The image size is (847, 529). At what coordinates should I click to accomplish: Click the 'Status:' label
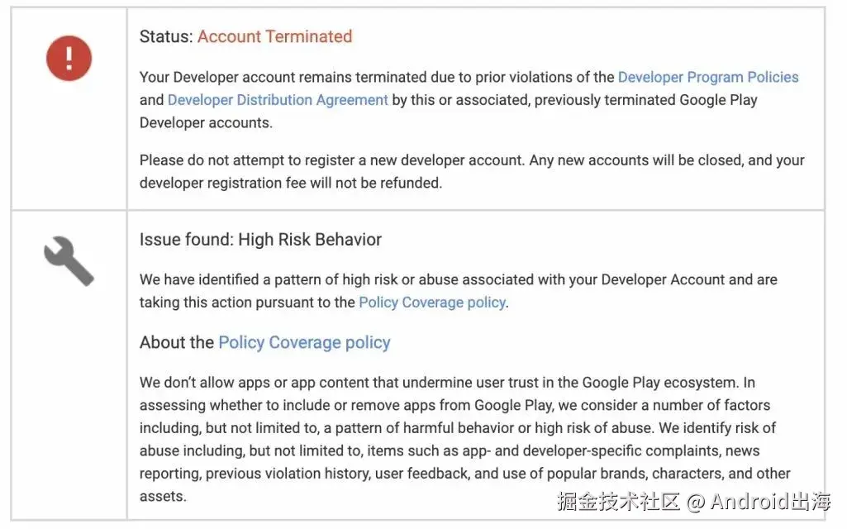pyautogui.click(x=166, y=36)
